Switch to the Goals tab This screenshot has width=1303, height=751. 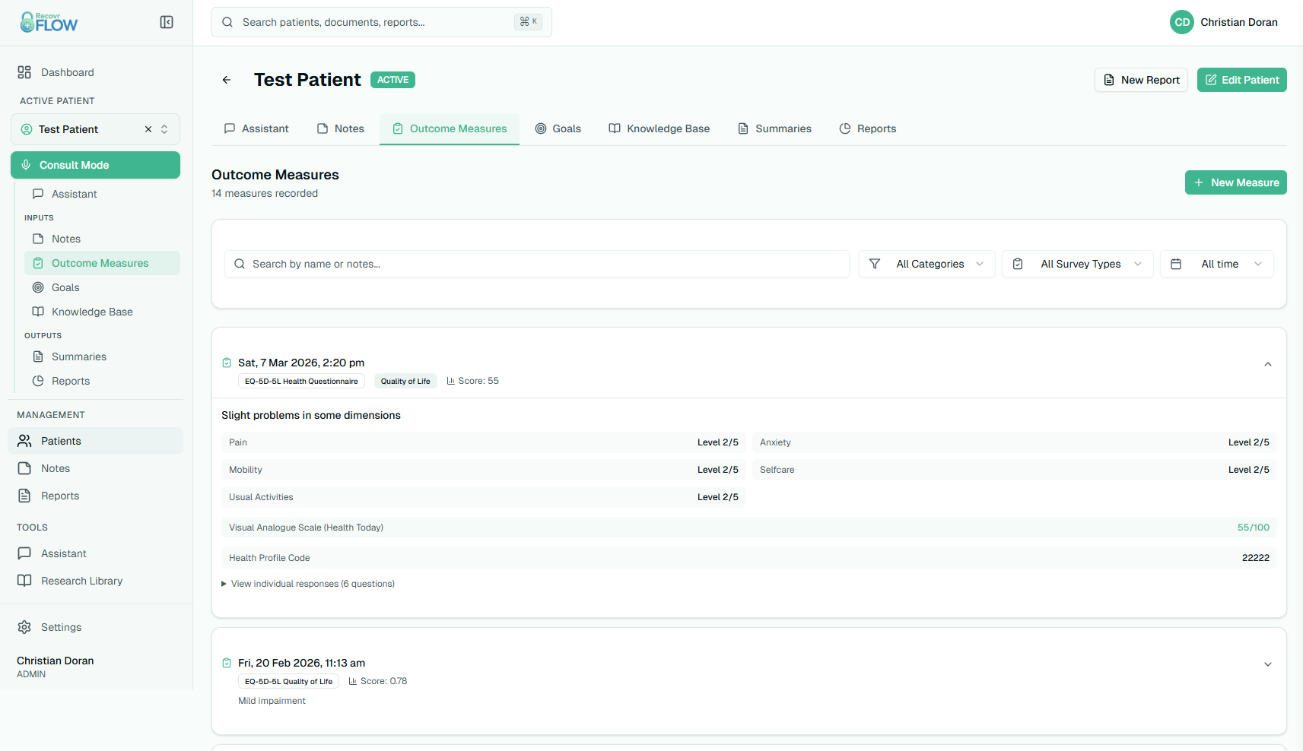click(x=558, y=128)
